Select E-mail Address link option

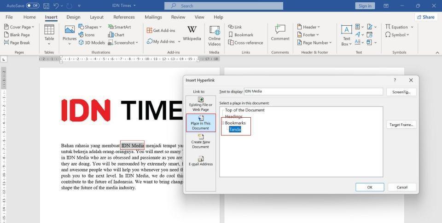pos(201,161)
